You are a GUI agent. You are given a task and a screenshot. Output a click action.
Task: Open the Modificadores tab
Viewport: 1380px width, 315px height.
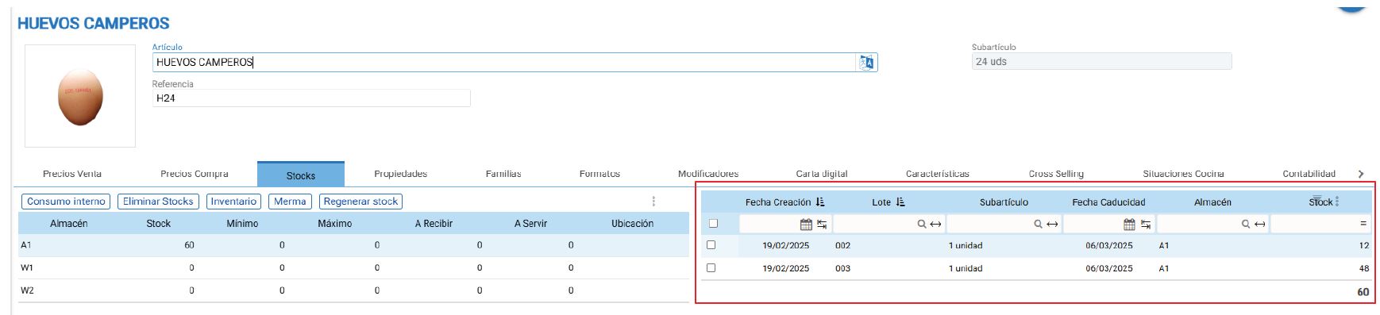(708, 174)
